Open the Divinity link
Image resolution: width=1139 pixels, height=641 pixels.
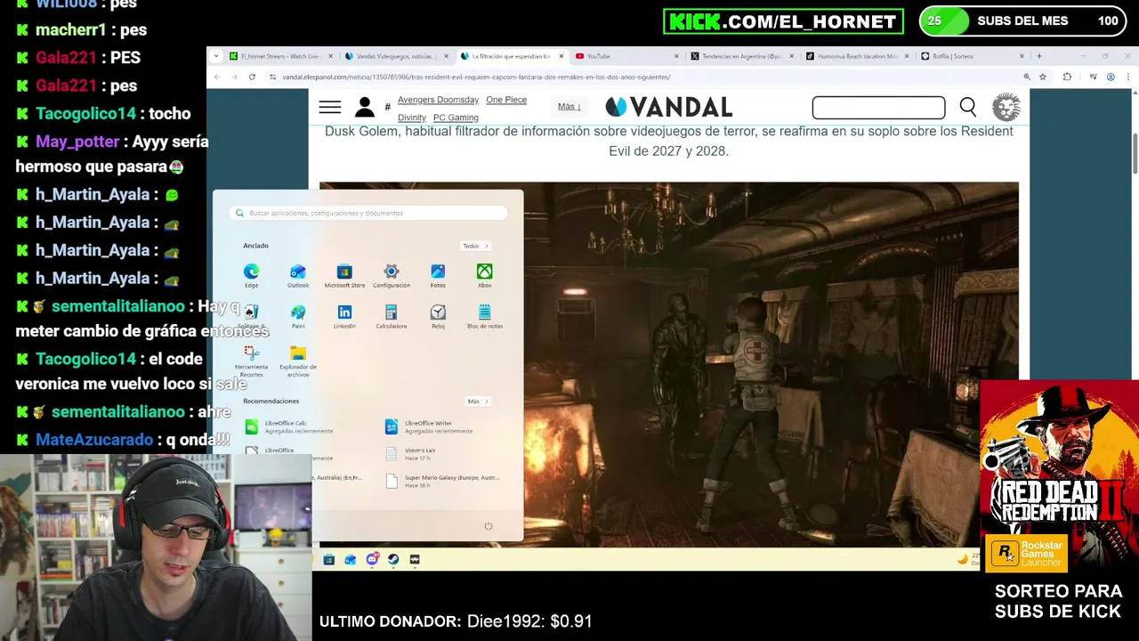412,118
